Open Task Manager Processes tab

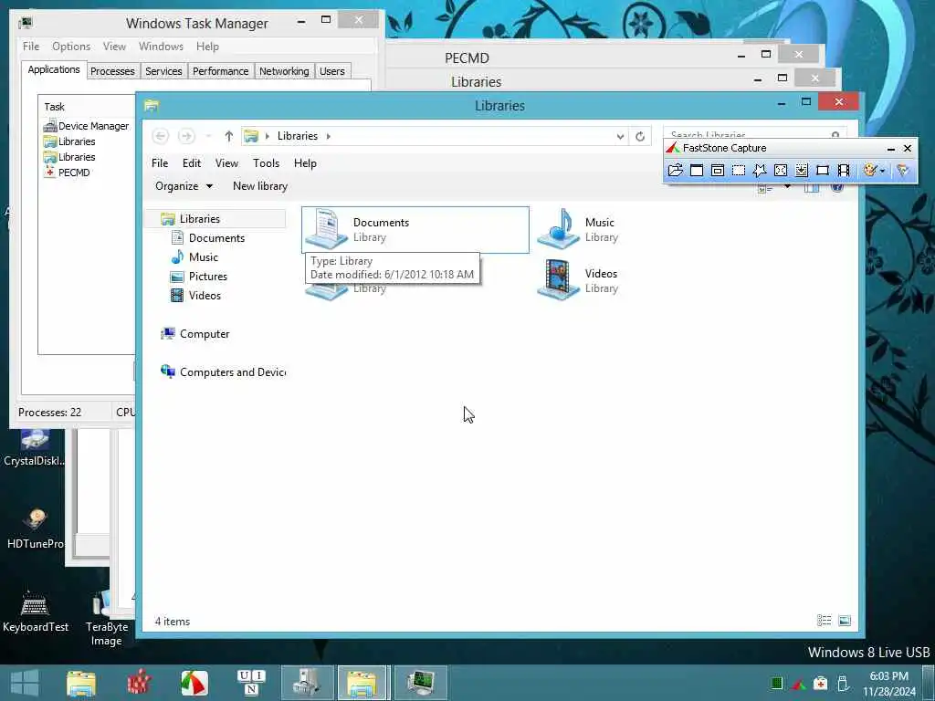coord(112,71)
